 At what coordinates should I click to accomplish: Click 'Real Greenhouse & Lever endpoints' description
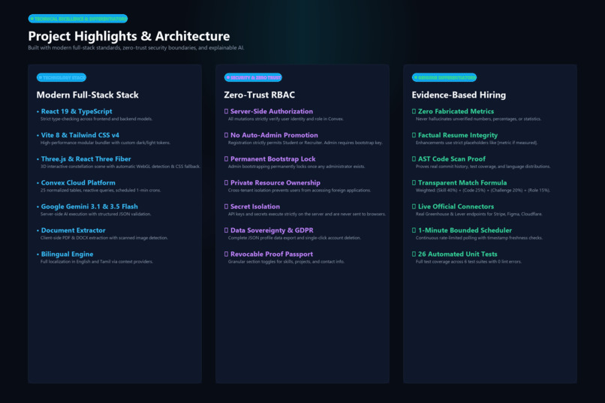point(479,214)
